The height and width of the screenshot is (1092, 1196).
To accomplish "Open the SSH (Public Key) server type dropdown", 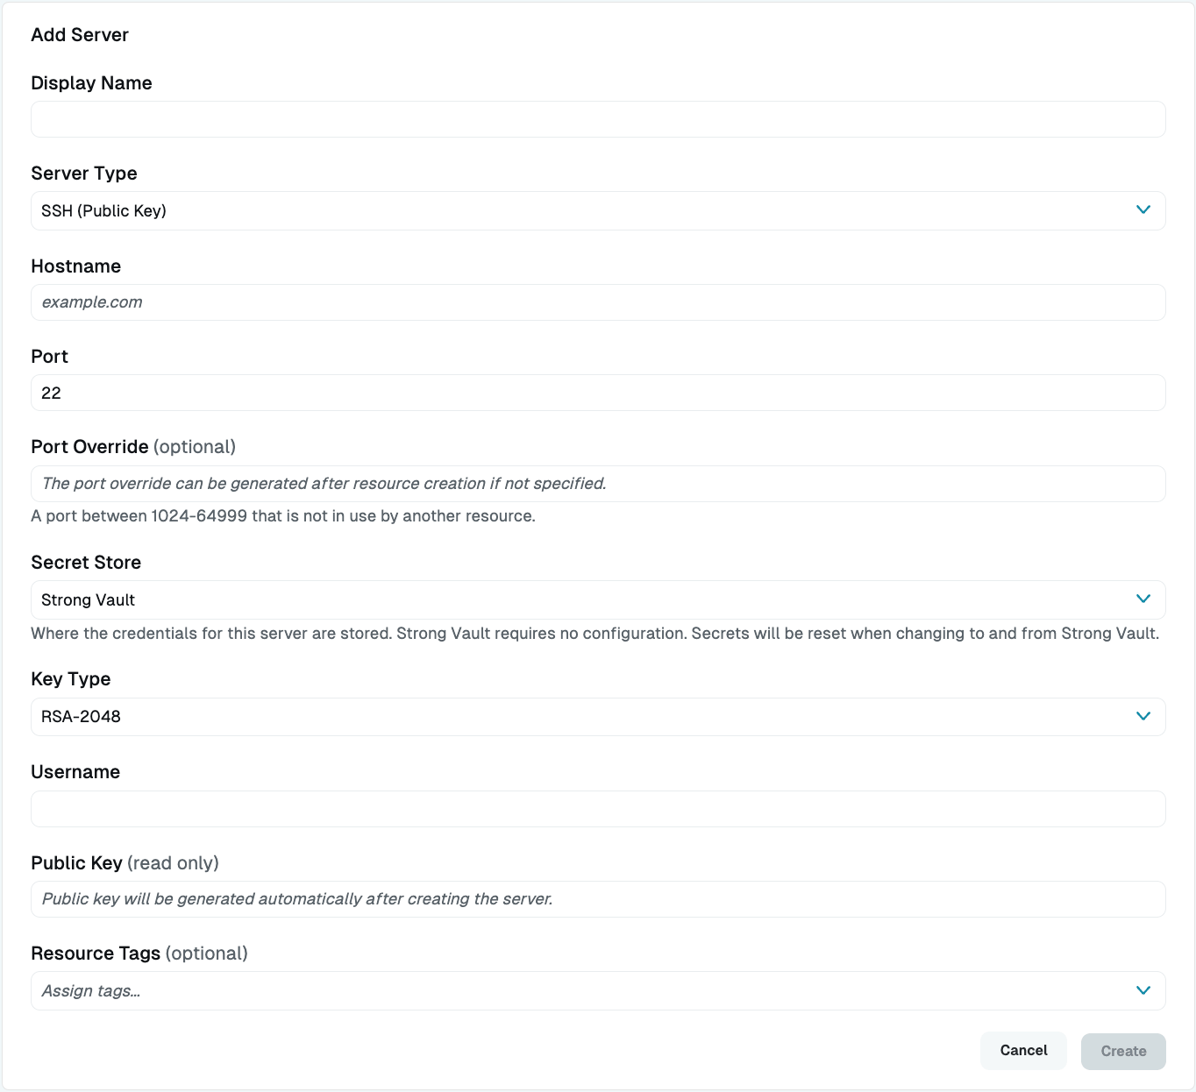I will click(x=598, y=210).
